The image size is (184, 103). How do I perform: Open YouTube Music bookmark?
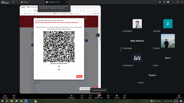(x=75, y=14)
